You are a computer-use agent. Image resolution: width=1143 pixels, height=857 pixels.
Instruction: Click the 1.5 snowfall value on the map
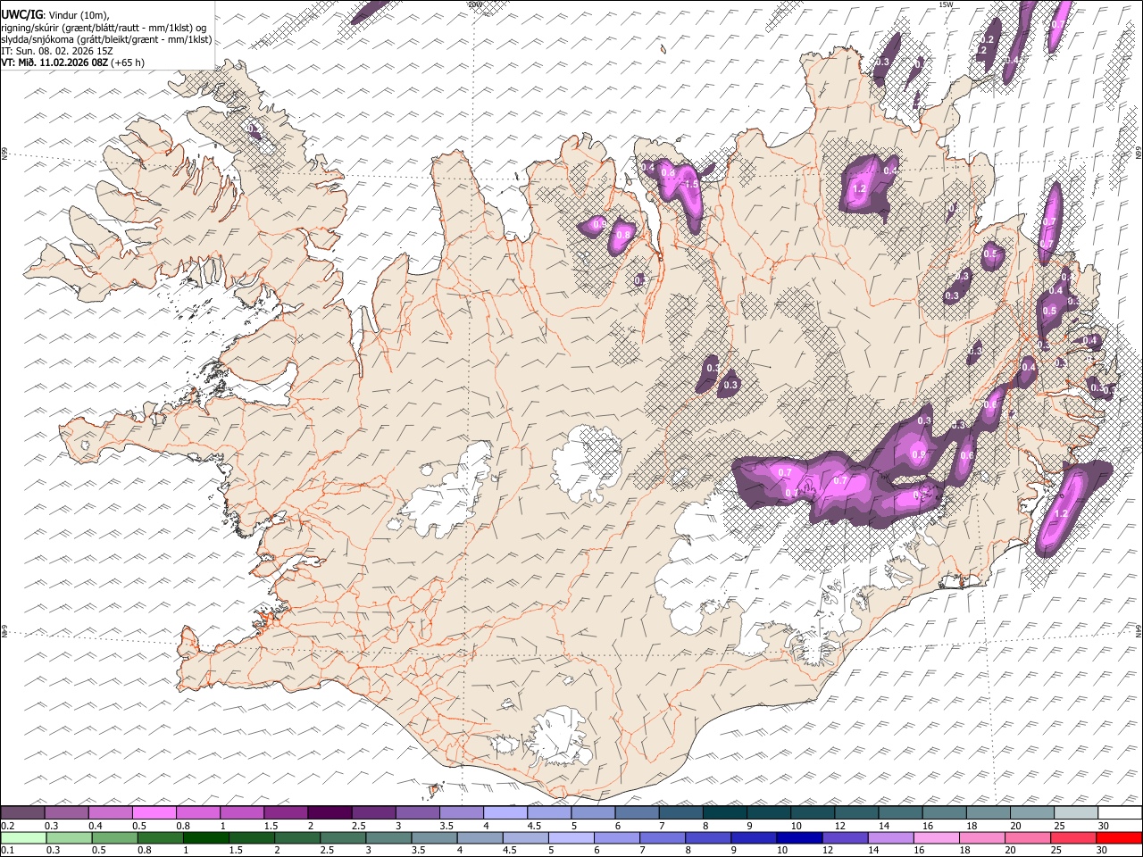tap(690, 184)
